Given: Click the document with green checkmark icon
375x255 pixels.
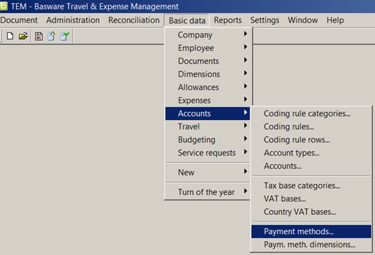Looking at the screenshot, I should tap(65, 36).
